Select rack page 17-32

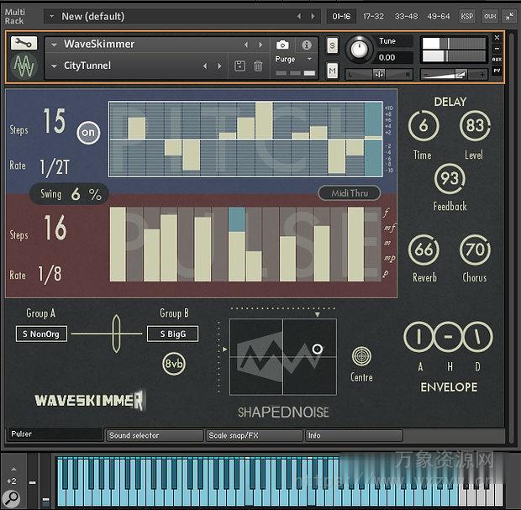[373, 16]
